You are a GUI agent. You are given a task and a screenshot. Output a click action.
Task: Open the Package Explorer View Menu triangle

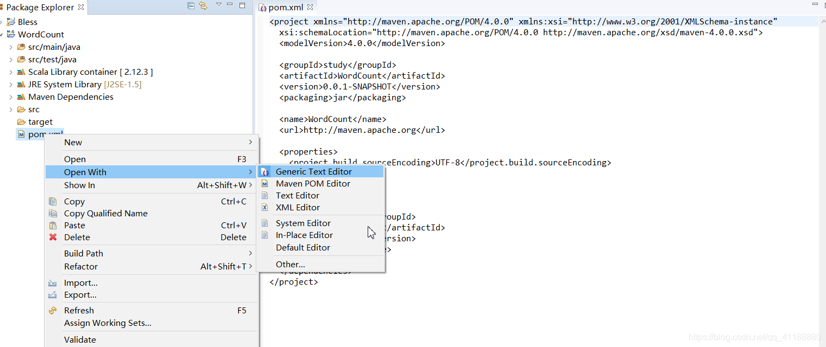[219, 4]
